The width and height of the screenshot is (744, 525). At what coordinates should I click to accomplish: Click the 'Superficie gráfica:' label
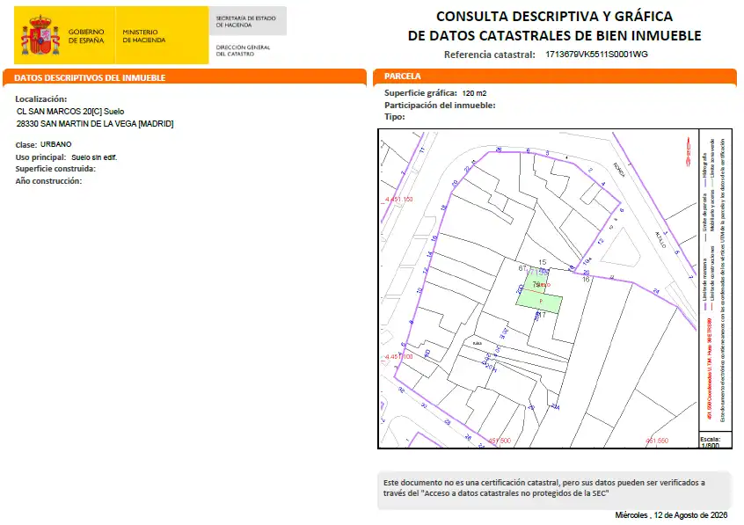(421, 93)
